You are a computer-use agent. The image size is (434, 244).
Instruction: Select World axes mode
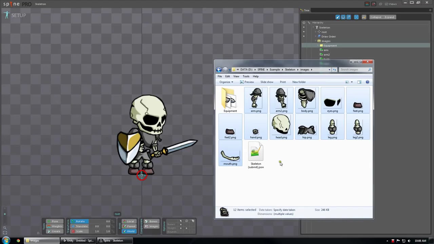129,231
